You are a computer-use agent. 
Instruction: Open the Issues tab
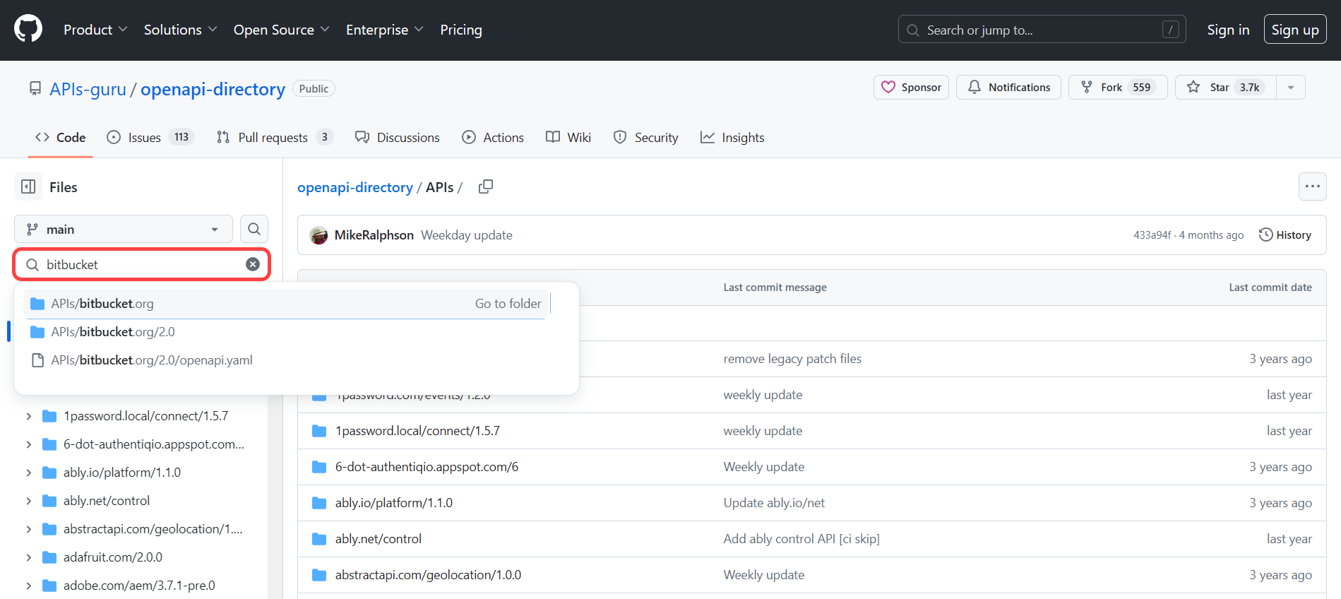point(150,138)
